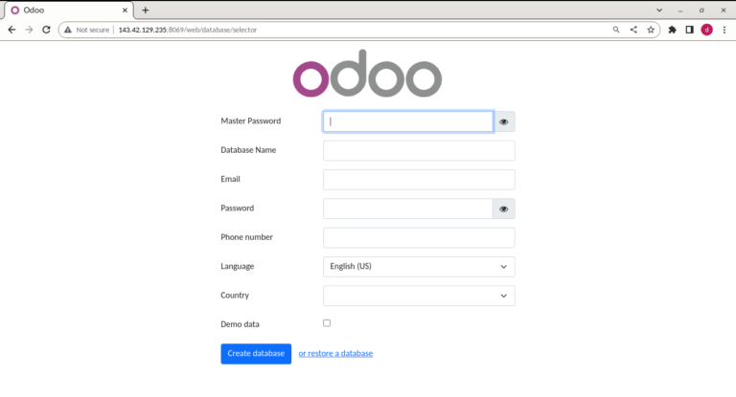The width and height of the screenshot is (736, 397).
Task: Follow the restore a database link
Action: coord(335,353)
